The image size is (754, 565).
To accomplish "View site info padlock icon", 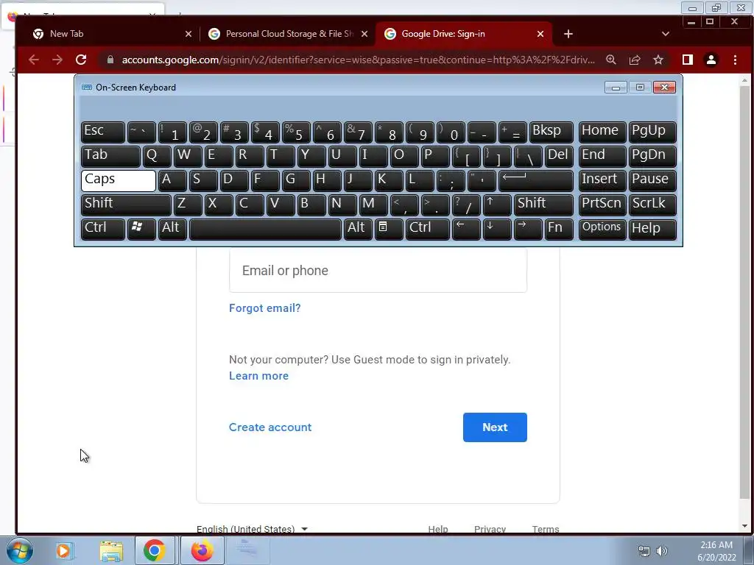I will [110, 60].
